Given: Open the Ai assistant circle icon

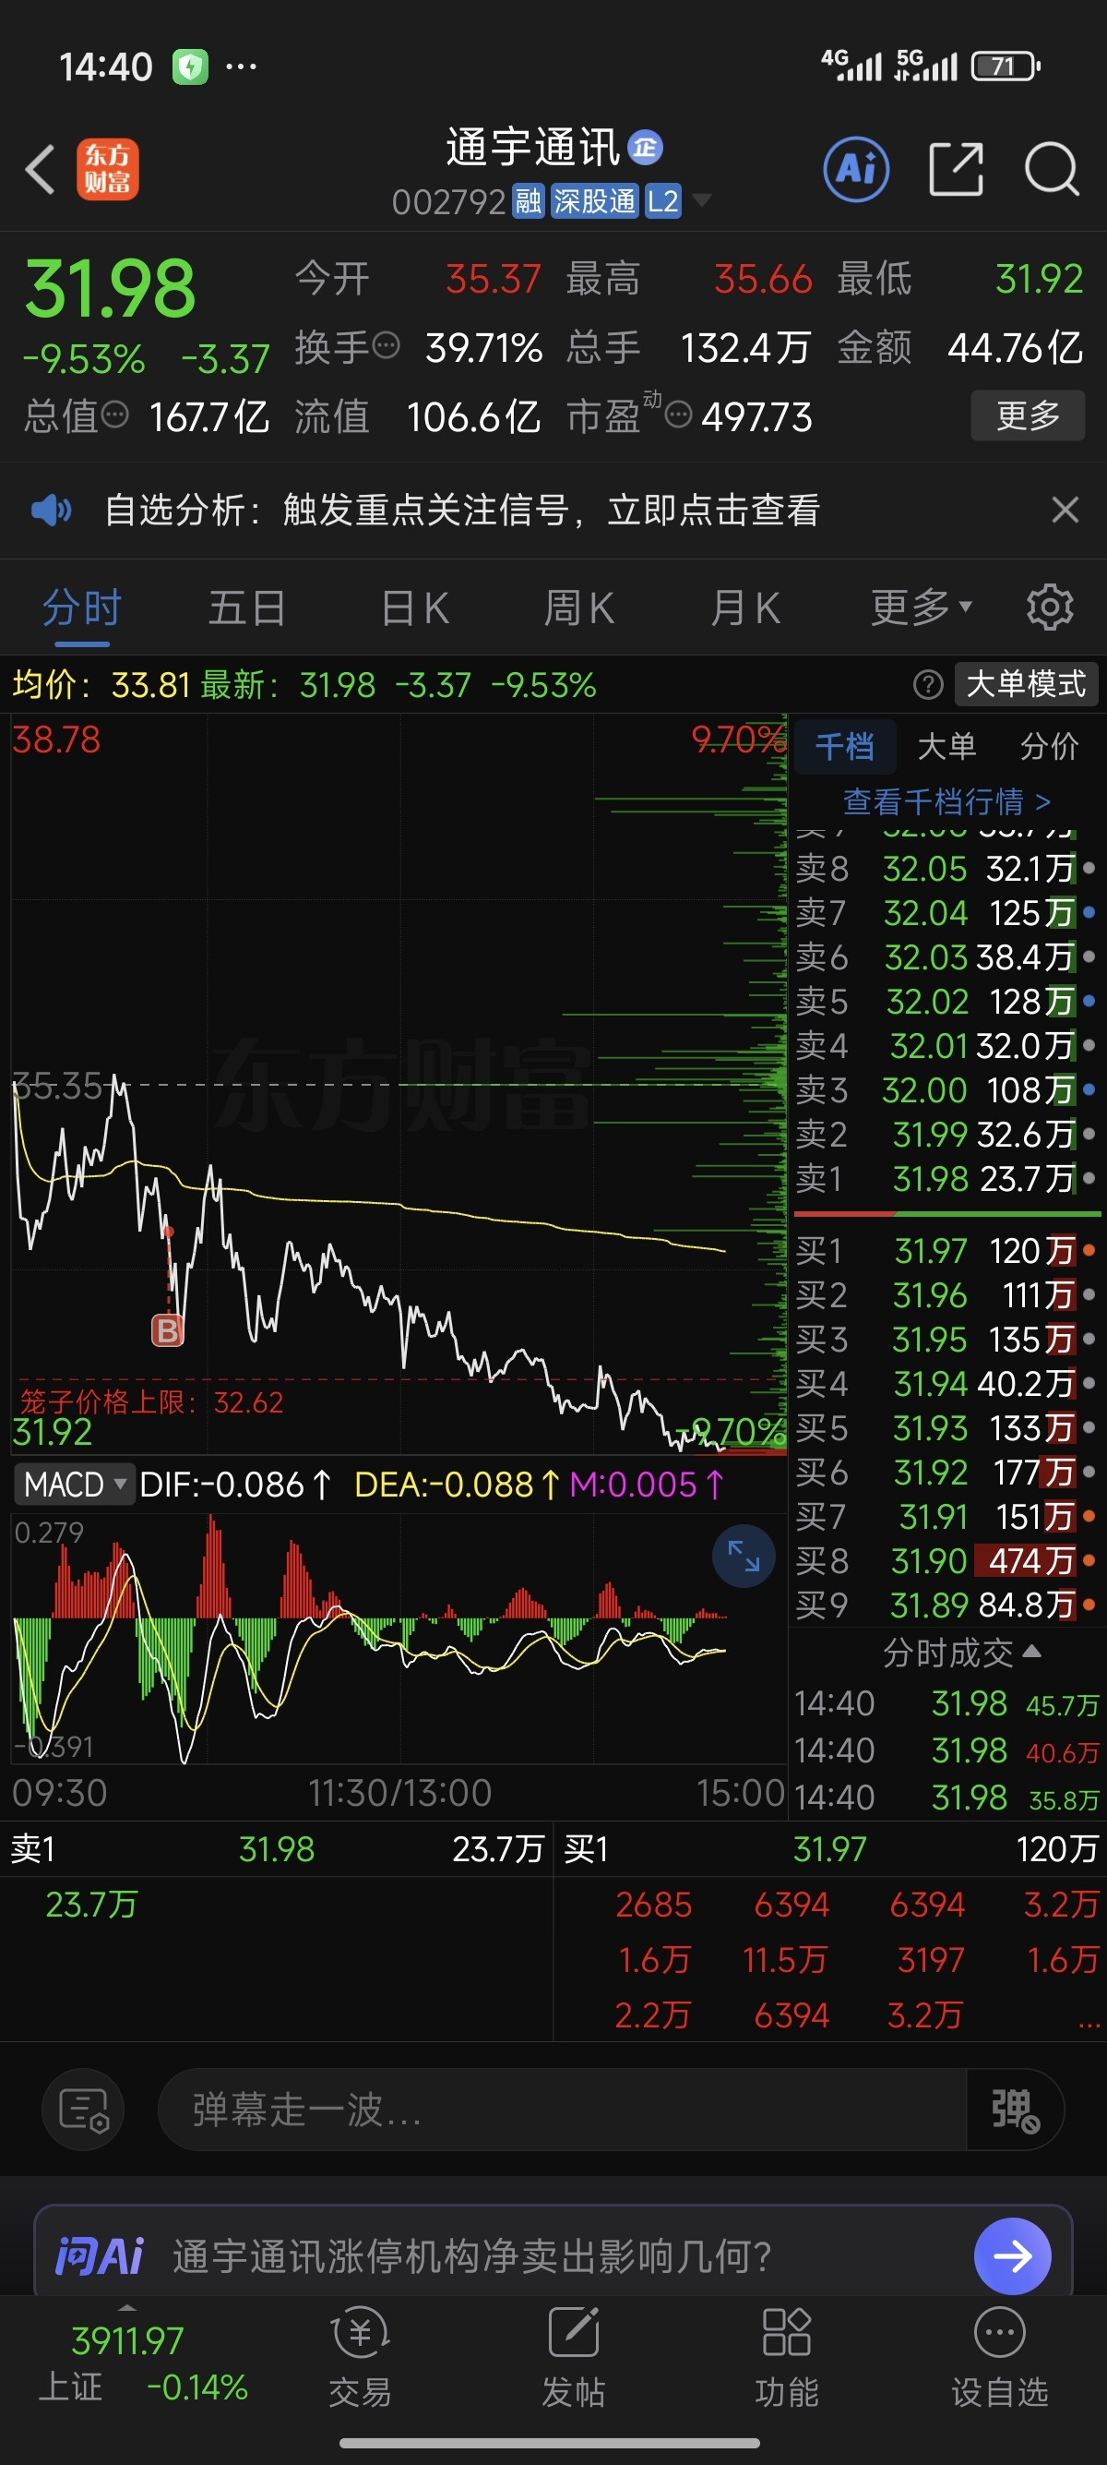Looking at the screenshot, I should point(855,169).
